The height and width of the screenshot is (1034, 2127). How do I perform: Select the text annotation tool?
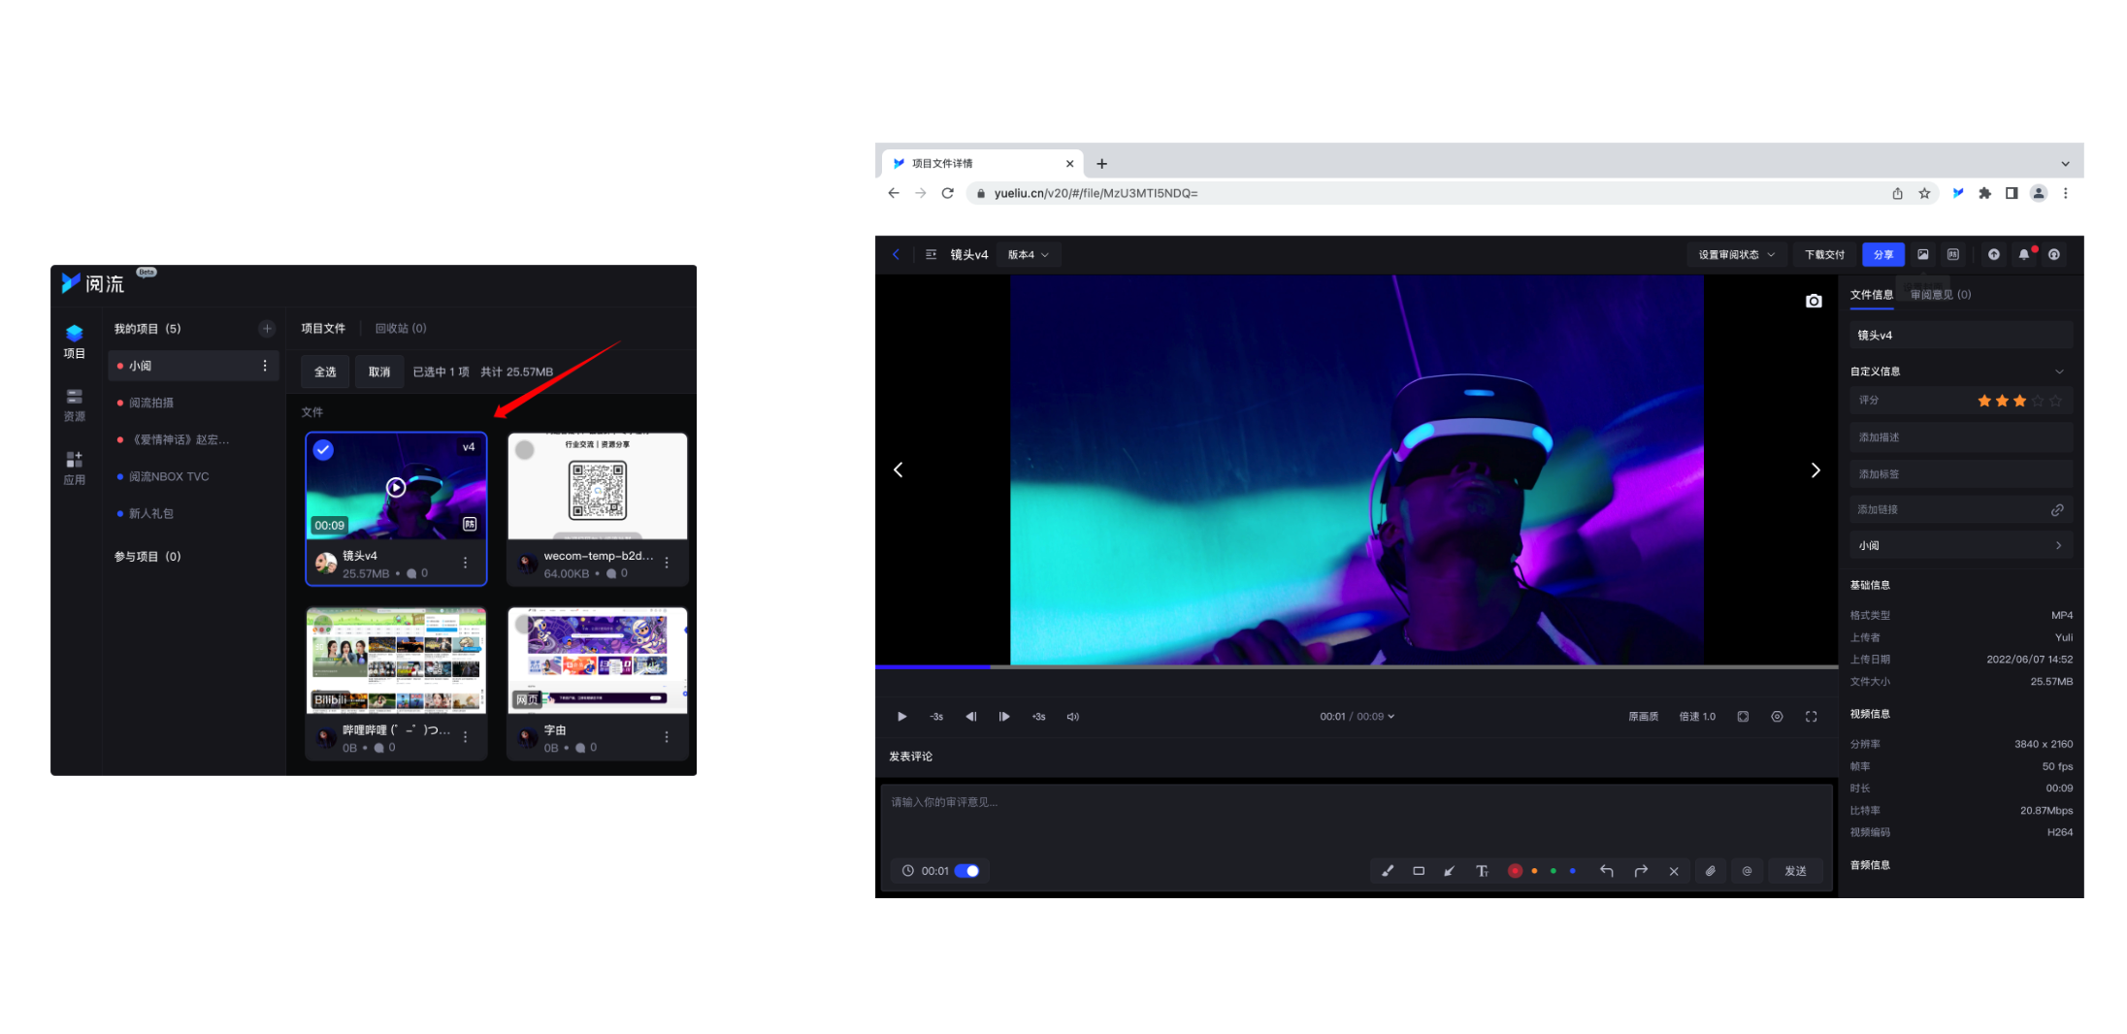point(1482,871)
